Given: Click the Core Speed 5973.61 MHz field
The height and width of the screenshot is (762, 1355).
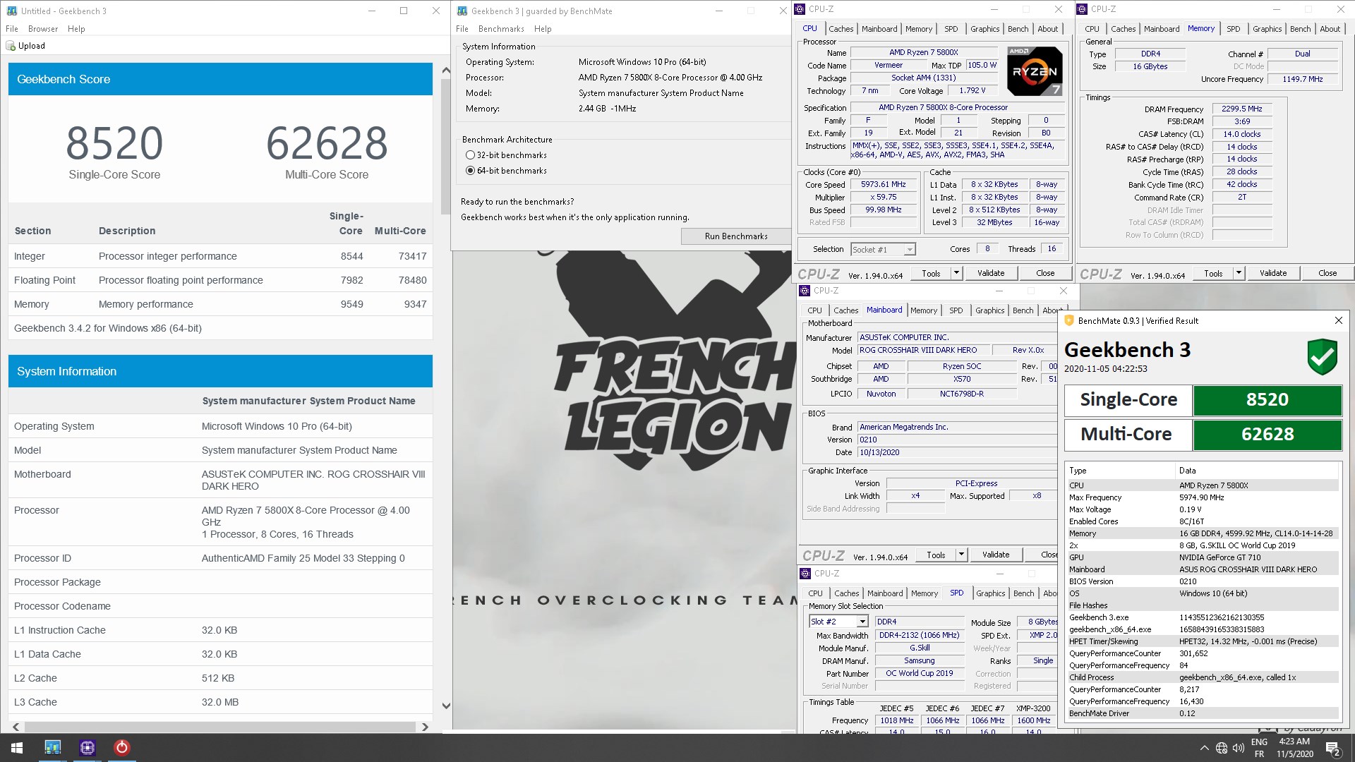Looking at the screenshot, I should click(x=883, y=185).
